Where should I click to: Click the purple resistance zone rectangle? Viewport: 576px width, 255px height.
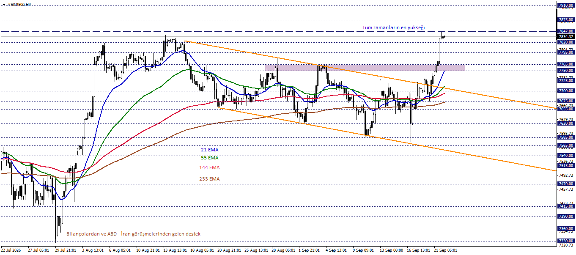[365, 67]
